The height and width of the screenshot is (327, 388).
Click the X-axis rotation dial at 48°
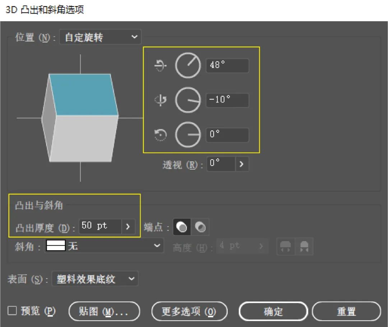tap(188, 65)
